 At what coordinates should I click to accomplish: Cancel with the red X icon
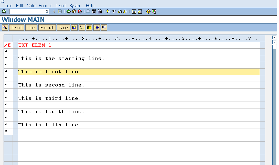pyautogui.click(x=80, y=11)
